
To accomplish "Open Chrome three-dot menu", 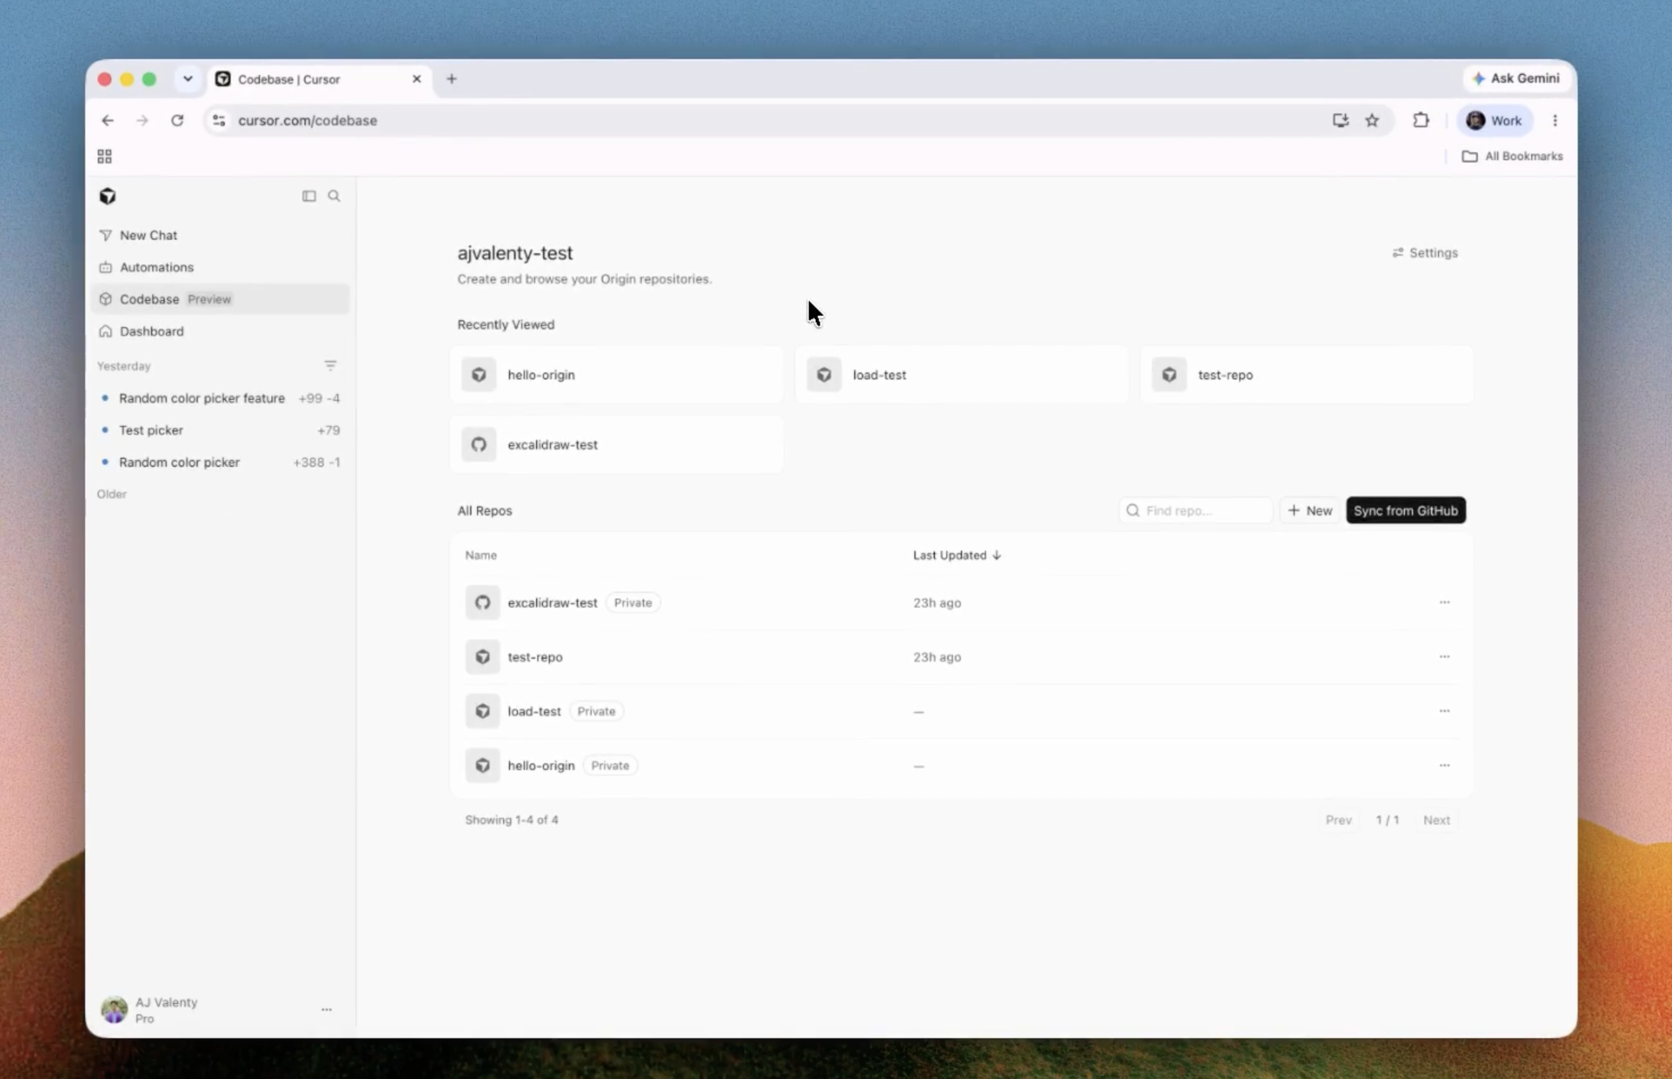I will tap(1555, 120).
